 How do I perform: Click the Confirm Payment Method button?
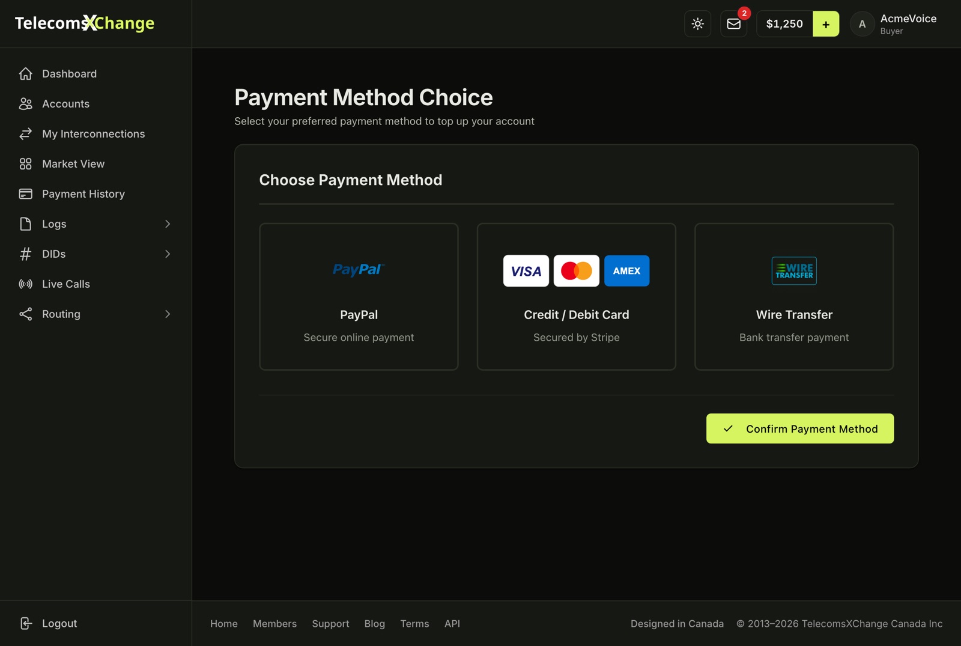pos(800,428)
